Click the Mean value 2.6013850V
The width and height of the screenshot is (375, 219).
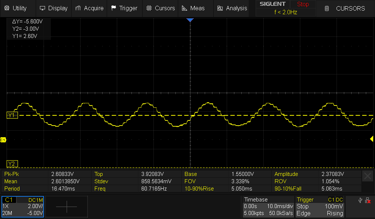pyautogui.click(x=65, y=181)
